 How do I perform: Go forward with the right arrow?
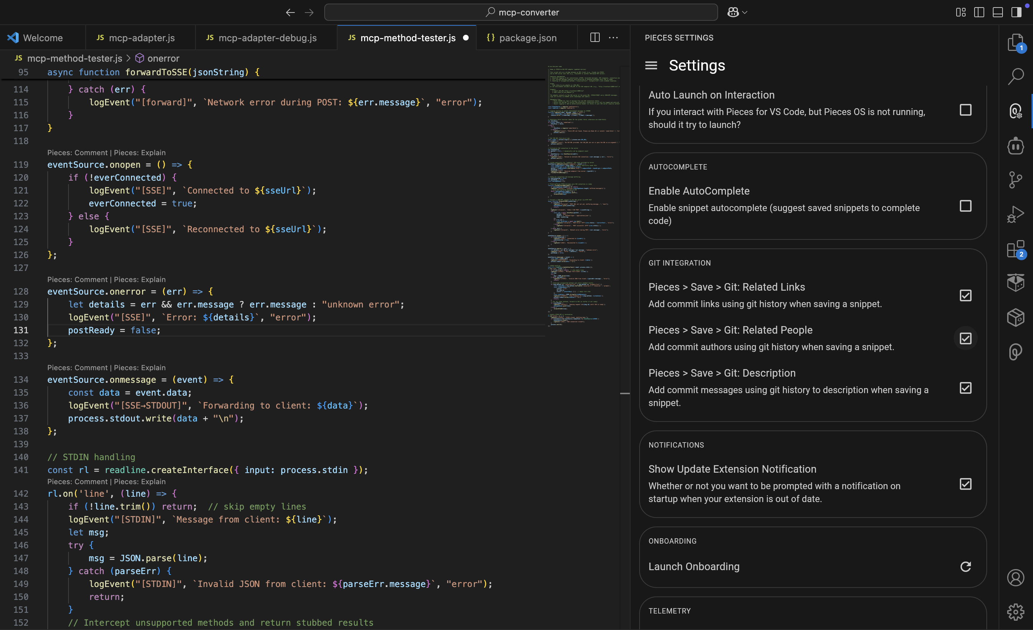(309, 13)
